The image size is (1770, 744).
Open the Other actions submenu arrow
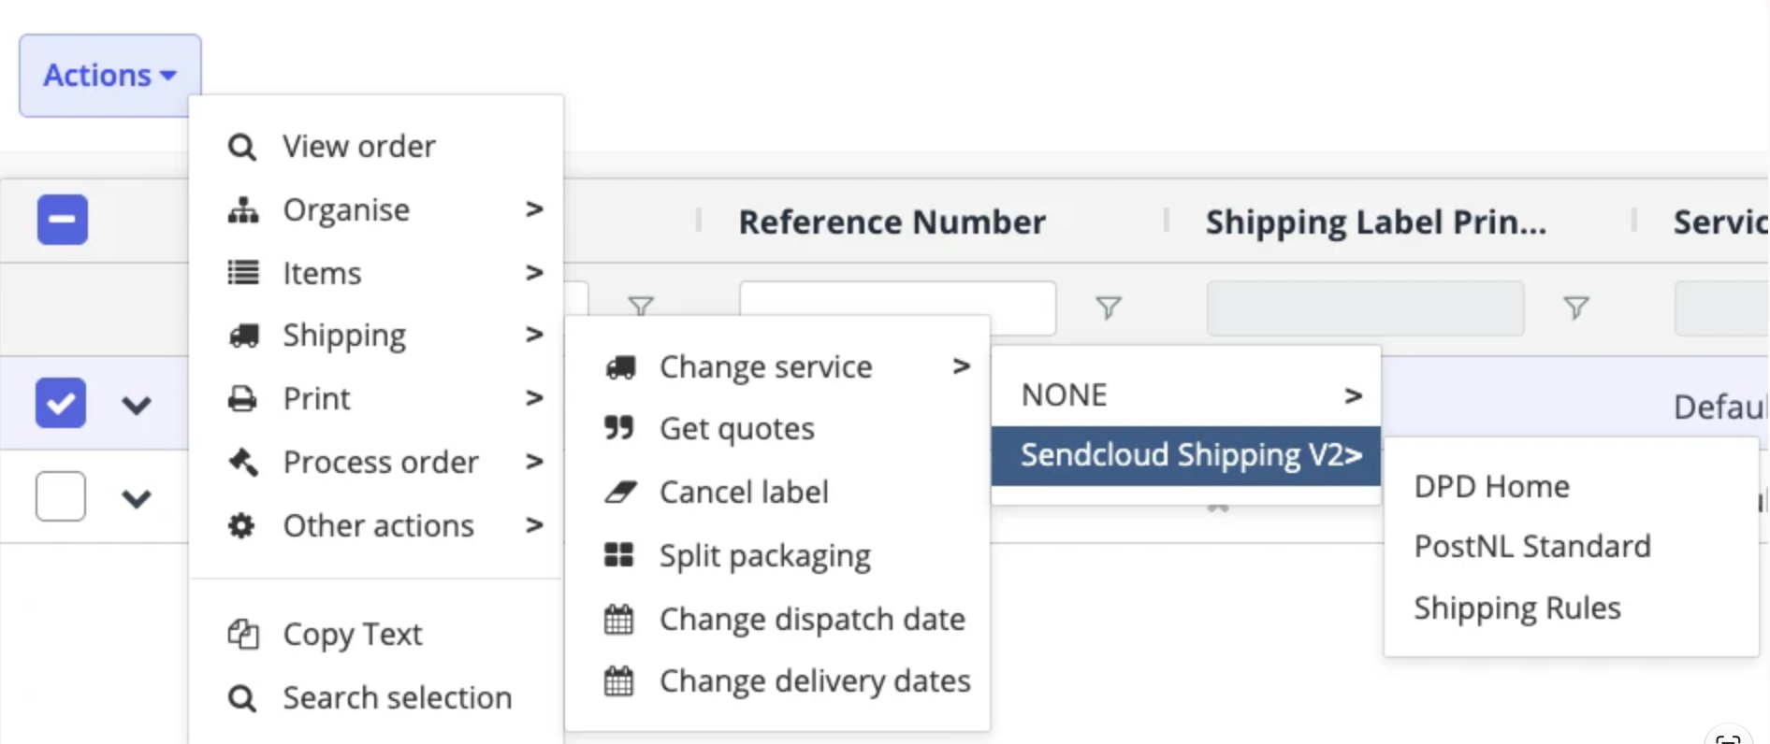534,525
